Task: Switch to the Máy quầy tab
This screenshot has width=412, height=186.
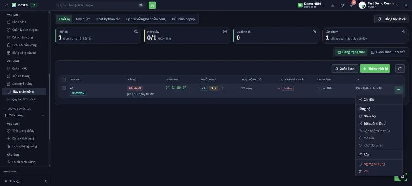Action: (83, 19)
